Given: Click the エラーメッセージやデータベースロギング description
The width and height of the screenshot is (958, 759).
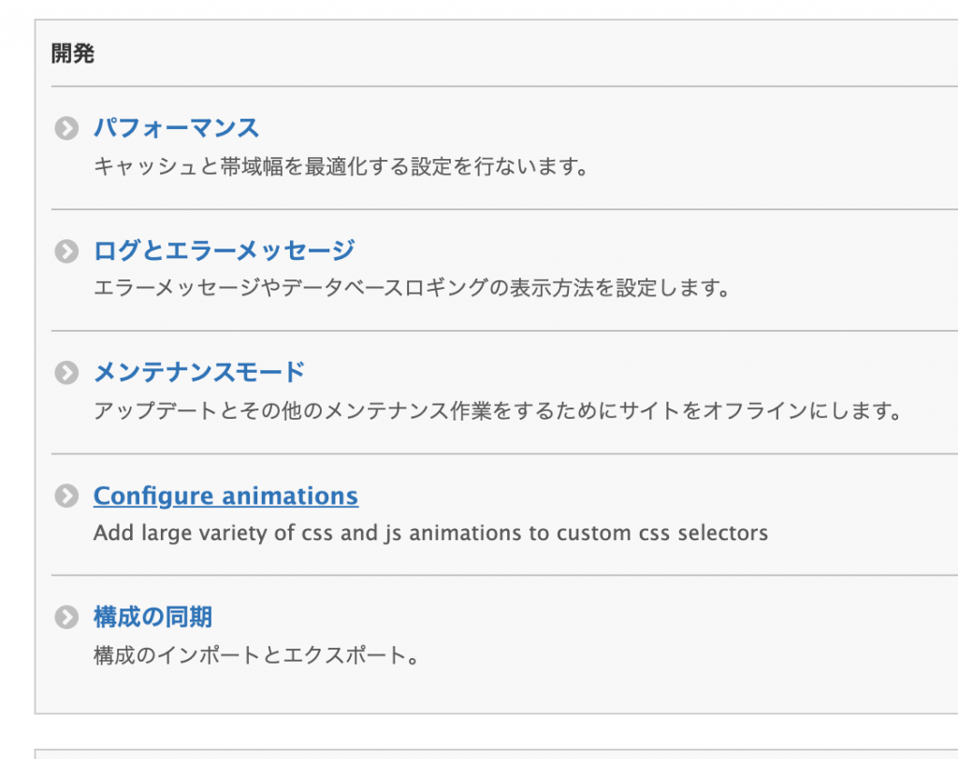Looking at the screenshot, I should click(410, 288).
